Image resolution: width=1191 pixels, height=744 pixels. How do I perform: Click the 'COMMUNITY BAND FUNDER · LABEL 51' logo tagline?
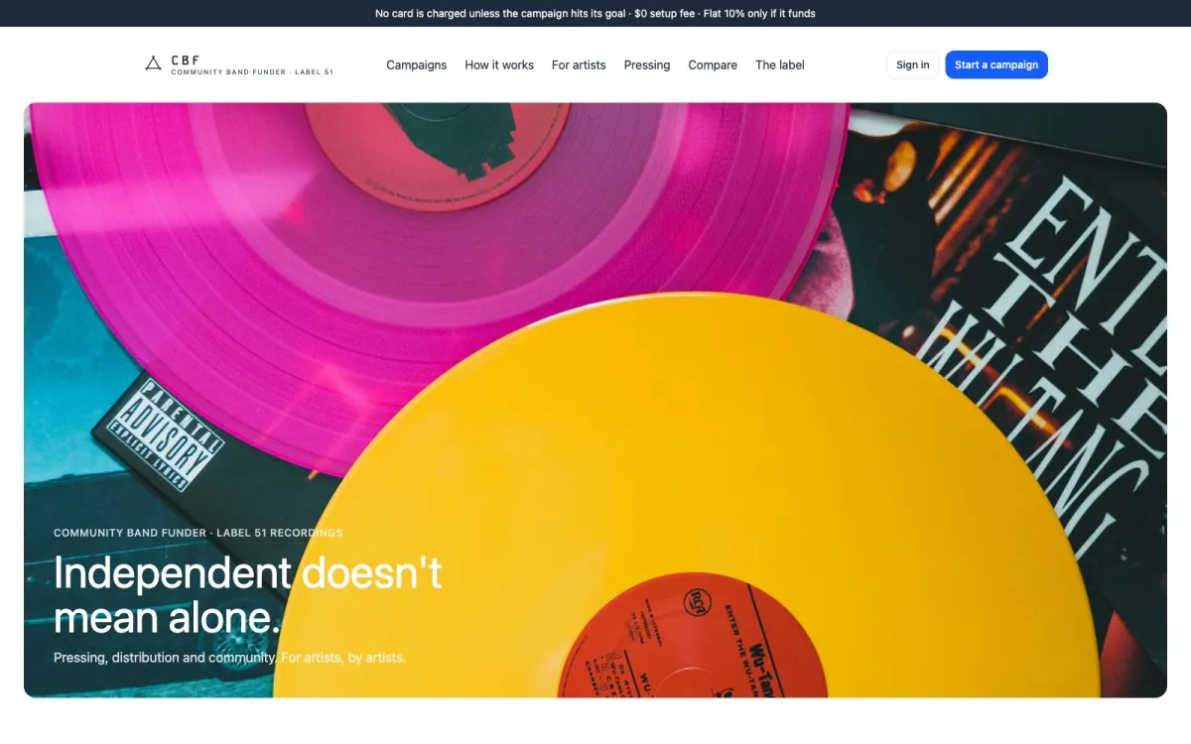tap(252, 72)
